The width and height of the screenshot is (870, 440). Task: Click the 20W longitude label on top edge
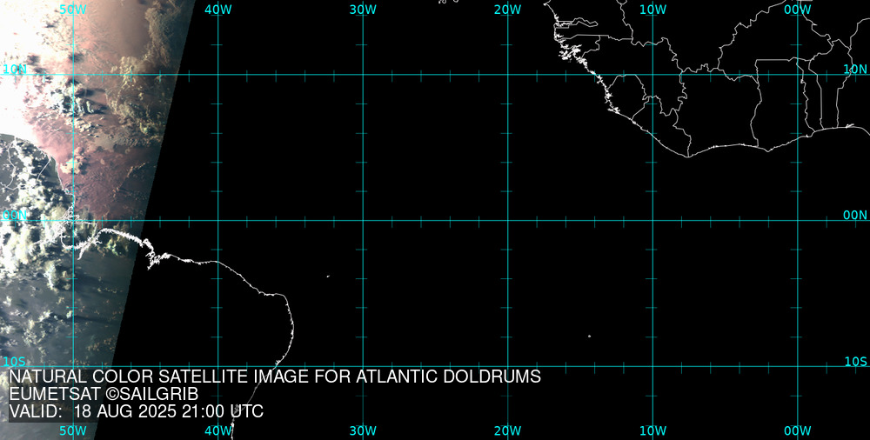(x=508, y=10)
